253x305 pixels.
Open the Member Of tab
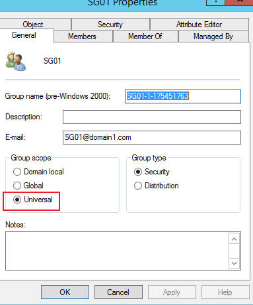tap(145, 36)
